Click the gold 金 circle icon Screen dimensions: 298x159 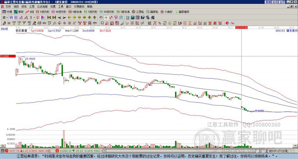[170, 23]
